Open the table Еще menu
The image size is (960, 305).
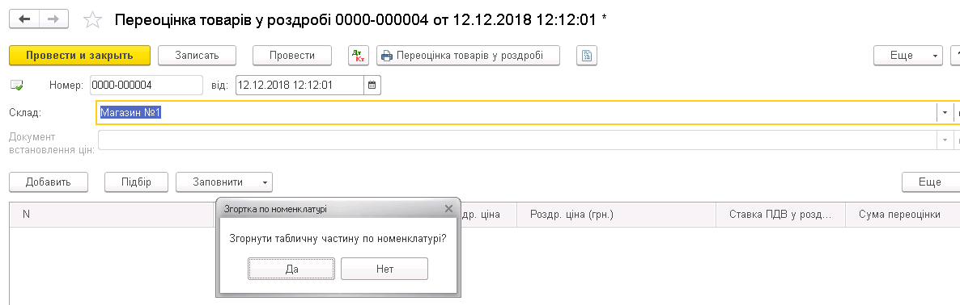(x=931, y=182)
